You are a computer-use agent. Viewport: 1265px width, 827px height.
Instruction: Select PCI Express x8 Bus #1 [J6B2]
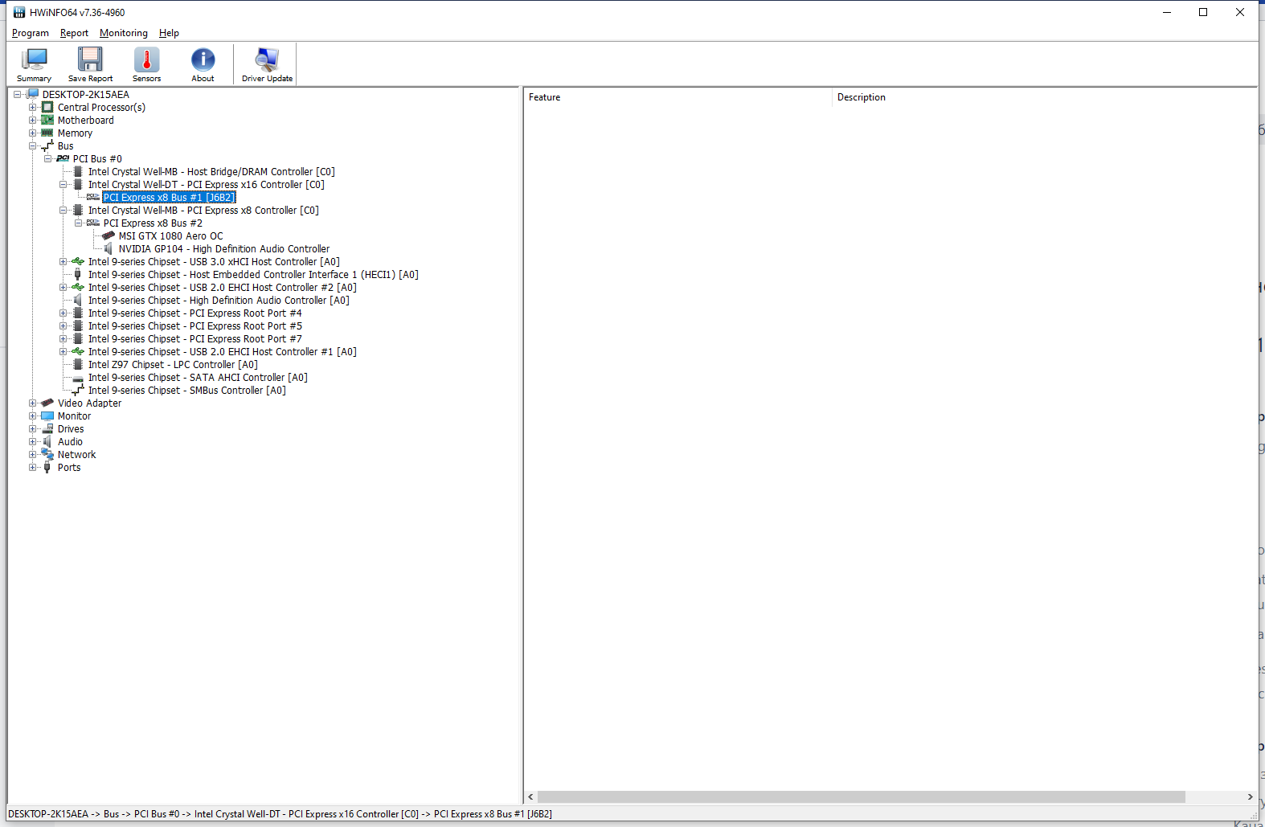pyautogui.click(x=169, y=197)
